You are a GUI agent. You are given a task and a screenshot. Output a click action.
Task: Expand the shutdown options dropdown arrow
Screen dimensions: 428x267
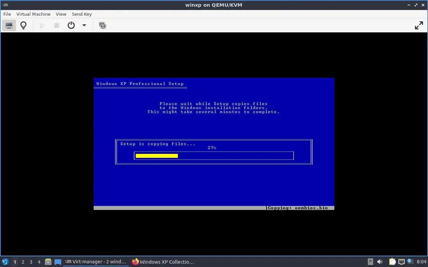[x=84, y=25]
